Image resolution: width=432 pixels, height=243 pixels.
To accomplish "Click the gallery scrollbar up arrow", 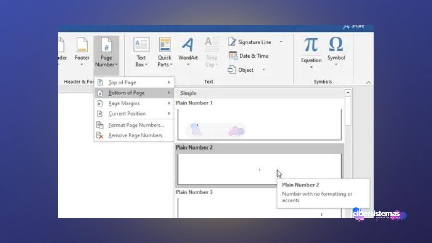I will tap(348, 93).
